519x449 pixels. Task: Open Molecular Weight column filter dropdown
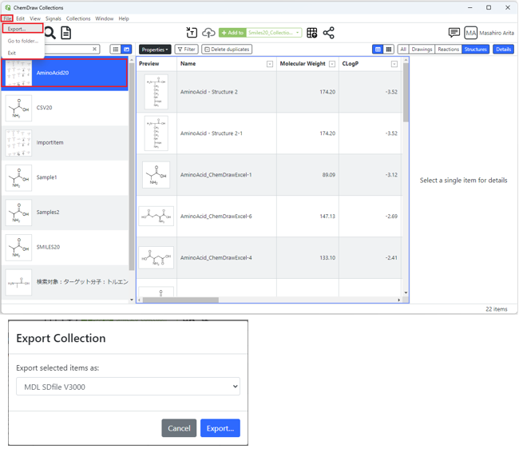coord(332,64)
